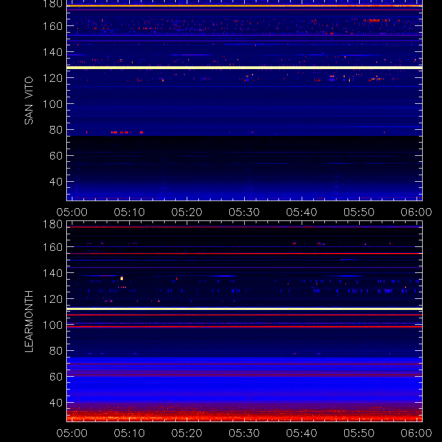
Task: Click the LEARMONTH axis label
Action: (29, 322)
